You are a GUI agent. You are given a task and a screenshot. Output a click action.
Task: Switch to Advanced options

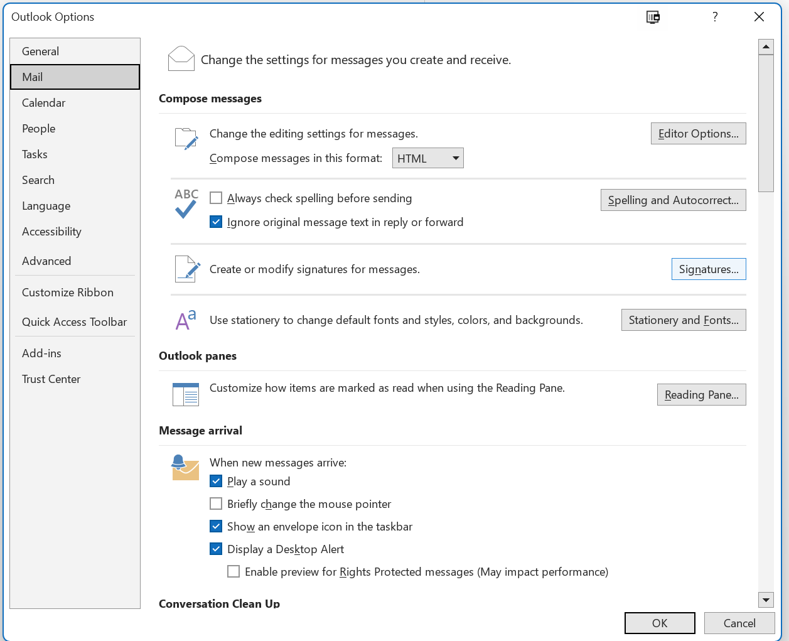[75, 261]
